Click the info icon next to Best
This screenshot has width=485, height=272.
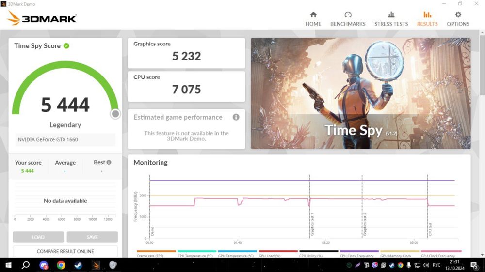(x=109, y=162)
